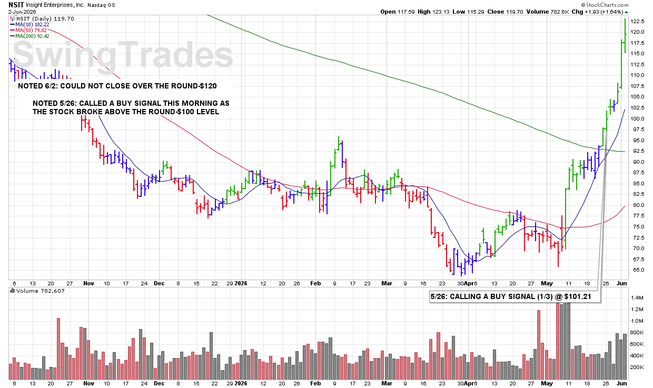Viewport: 653px width, 388px height.
Task: Click the 80.0 price axis label
Action: coord(637,205)
